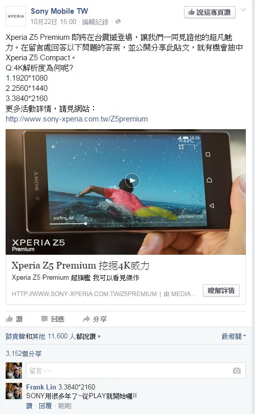Open Frank Lin's profile name
Image resolution: width=255 pixels, height=414 pixels.
click(41, 387)
